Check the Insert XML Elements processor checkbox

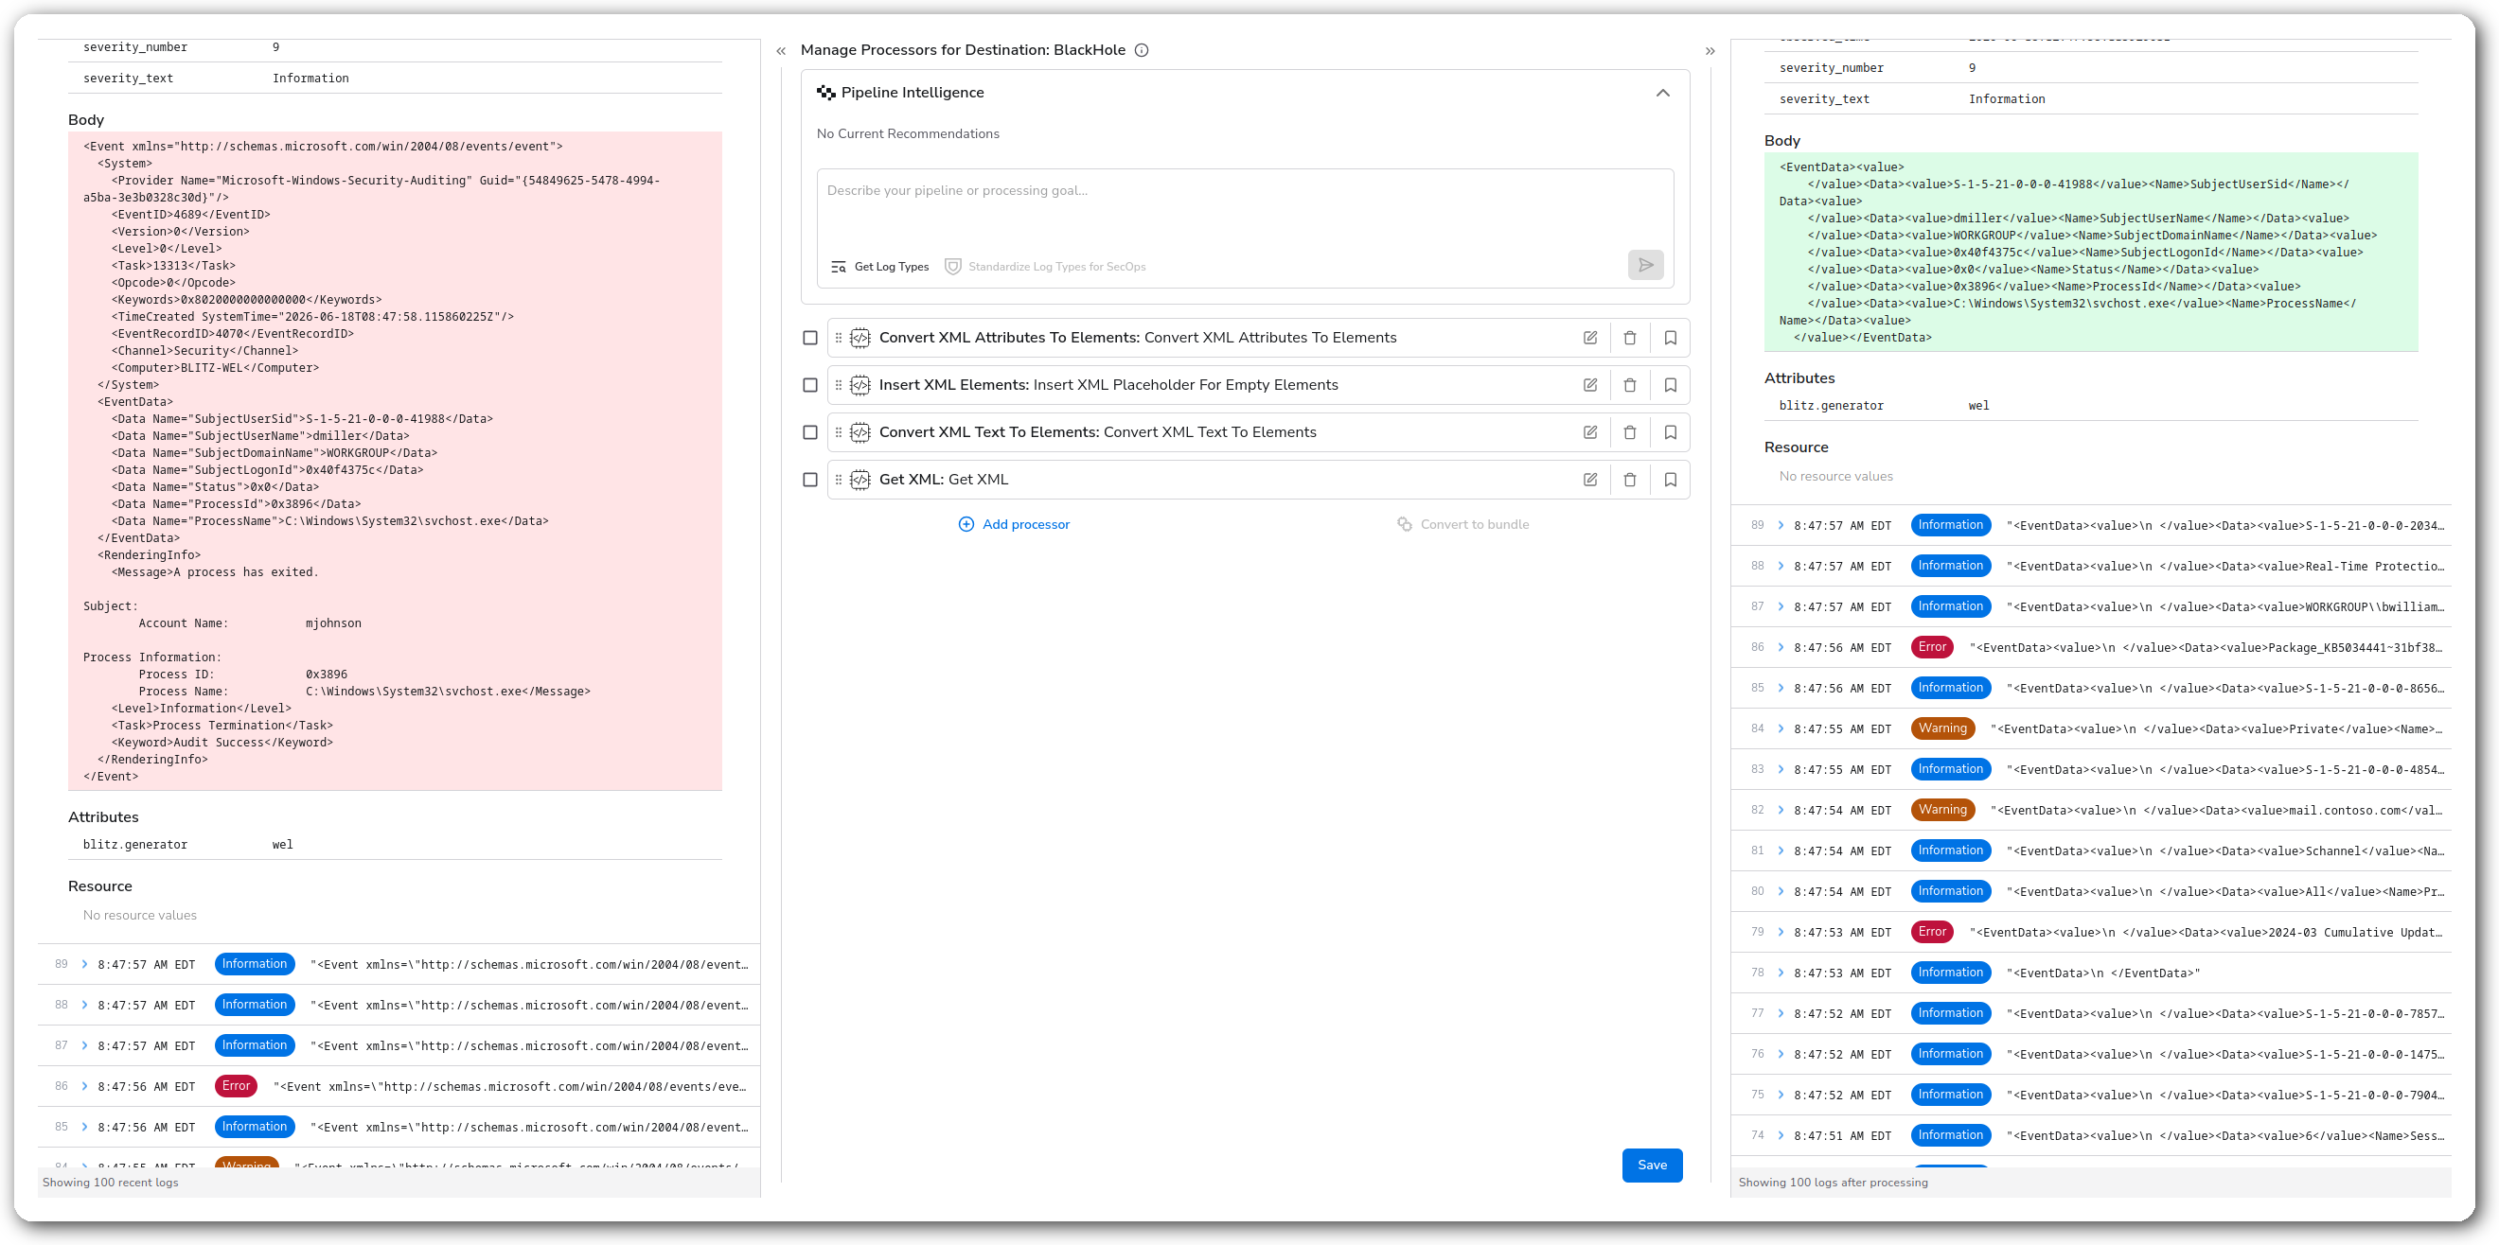pyautogui.click(x=810, y=385)
